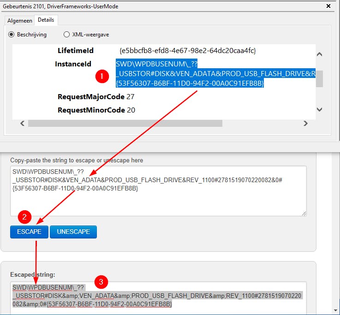Click the UNESCAPE button

pos(73,232)
